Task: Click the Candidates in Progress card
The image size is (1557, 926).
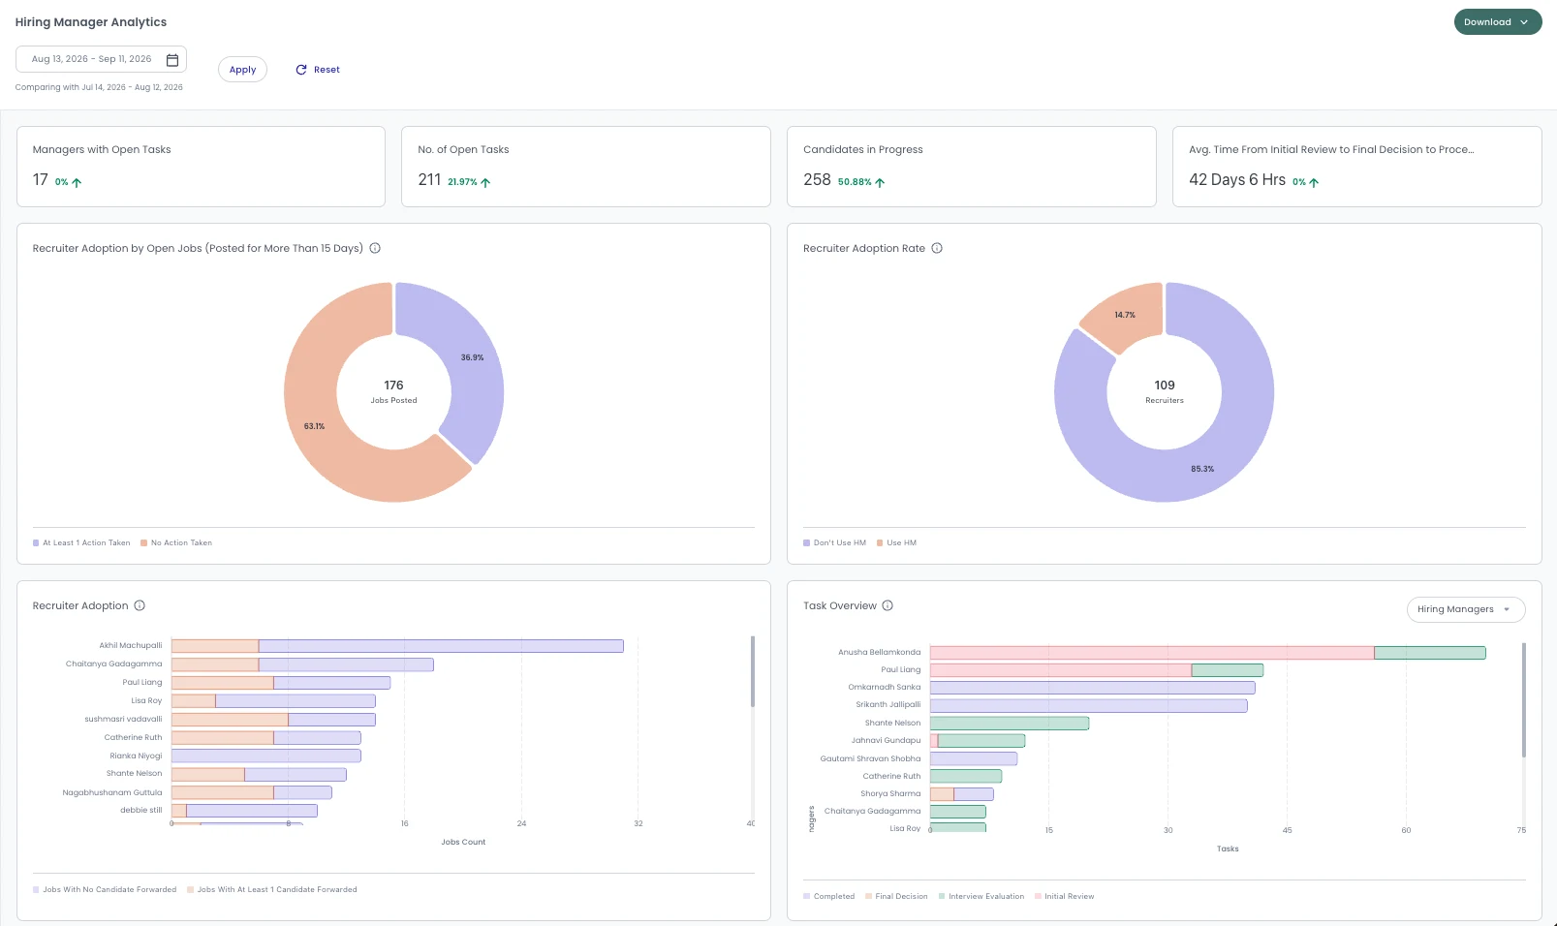Action: tap(972, 167)
